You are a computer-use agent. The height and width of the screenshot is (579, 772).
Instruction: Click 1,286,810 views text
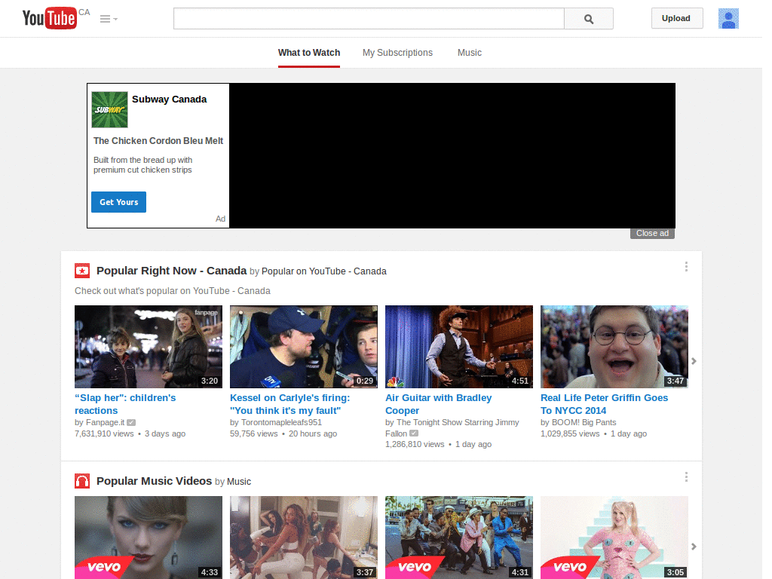pyautogui.click(x=415, y=444)
